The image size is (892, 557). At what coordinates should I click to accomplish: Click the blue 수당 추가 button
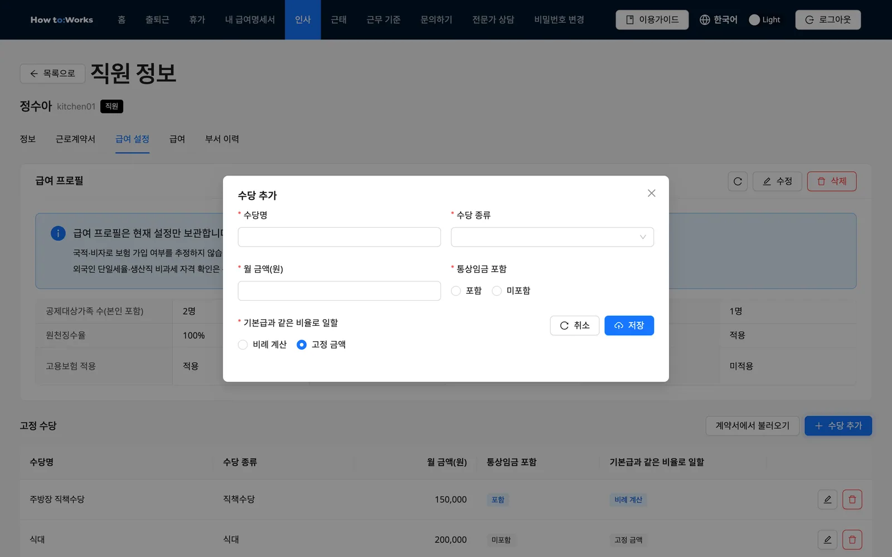(x=838, y=426)
